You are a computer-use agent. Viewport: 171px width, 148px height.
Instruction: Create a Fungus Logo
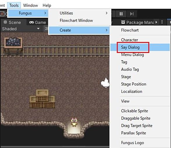click(140, 143)
